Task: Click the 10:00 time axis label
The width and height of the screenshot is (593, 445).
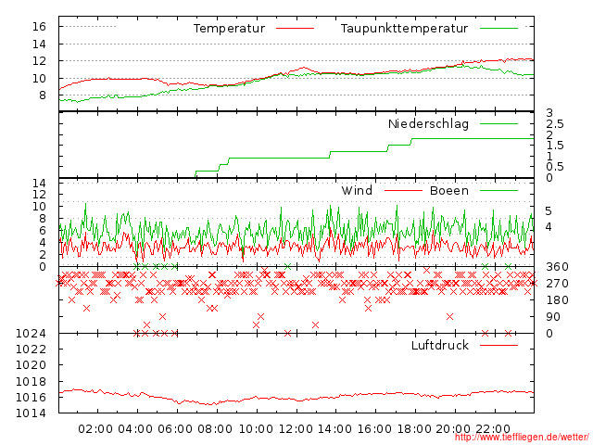Action: click(x=256, y=429)
